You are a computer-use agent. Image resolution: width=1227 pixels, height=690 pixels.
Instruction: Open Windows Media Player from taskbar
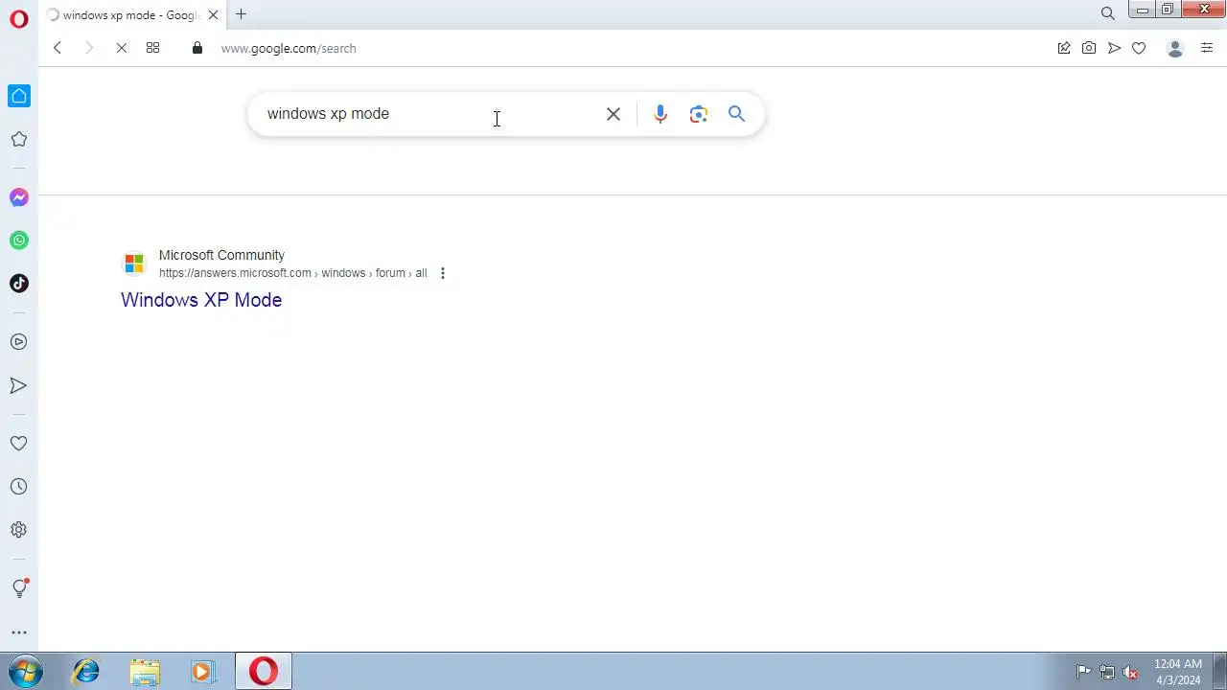(202, 671)
